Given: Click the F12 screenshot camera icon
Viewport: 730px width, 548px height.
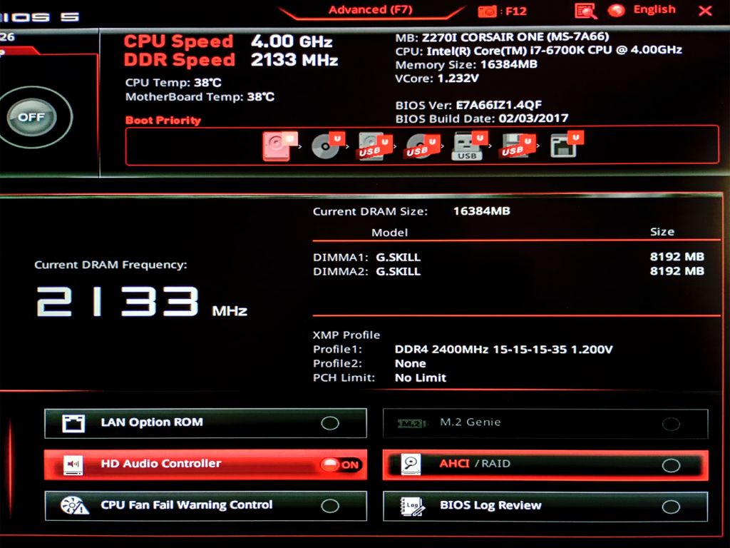Looking at the screenshot, I should [488, 11].
